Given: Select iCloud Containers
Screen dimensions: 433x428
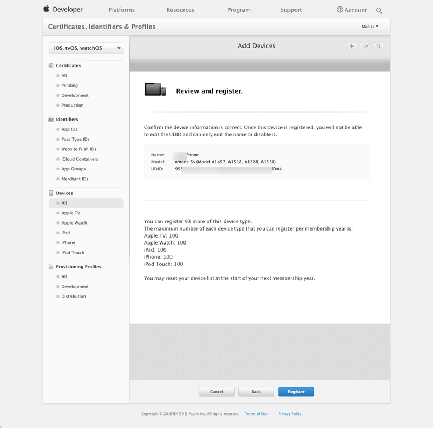Looking at the screenshot, I should point(80,159).
